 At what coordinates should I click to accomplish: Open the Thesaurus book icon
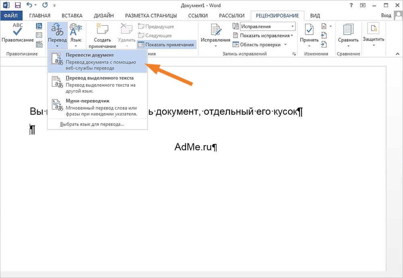[x=39, y=35]
